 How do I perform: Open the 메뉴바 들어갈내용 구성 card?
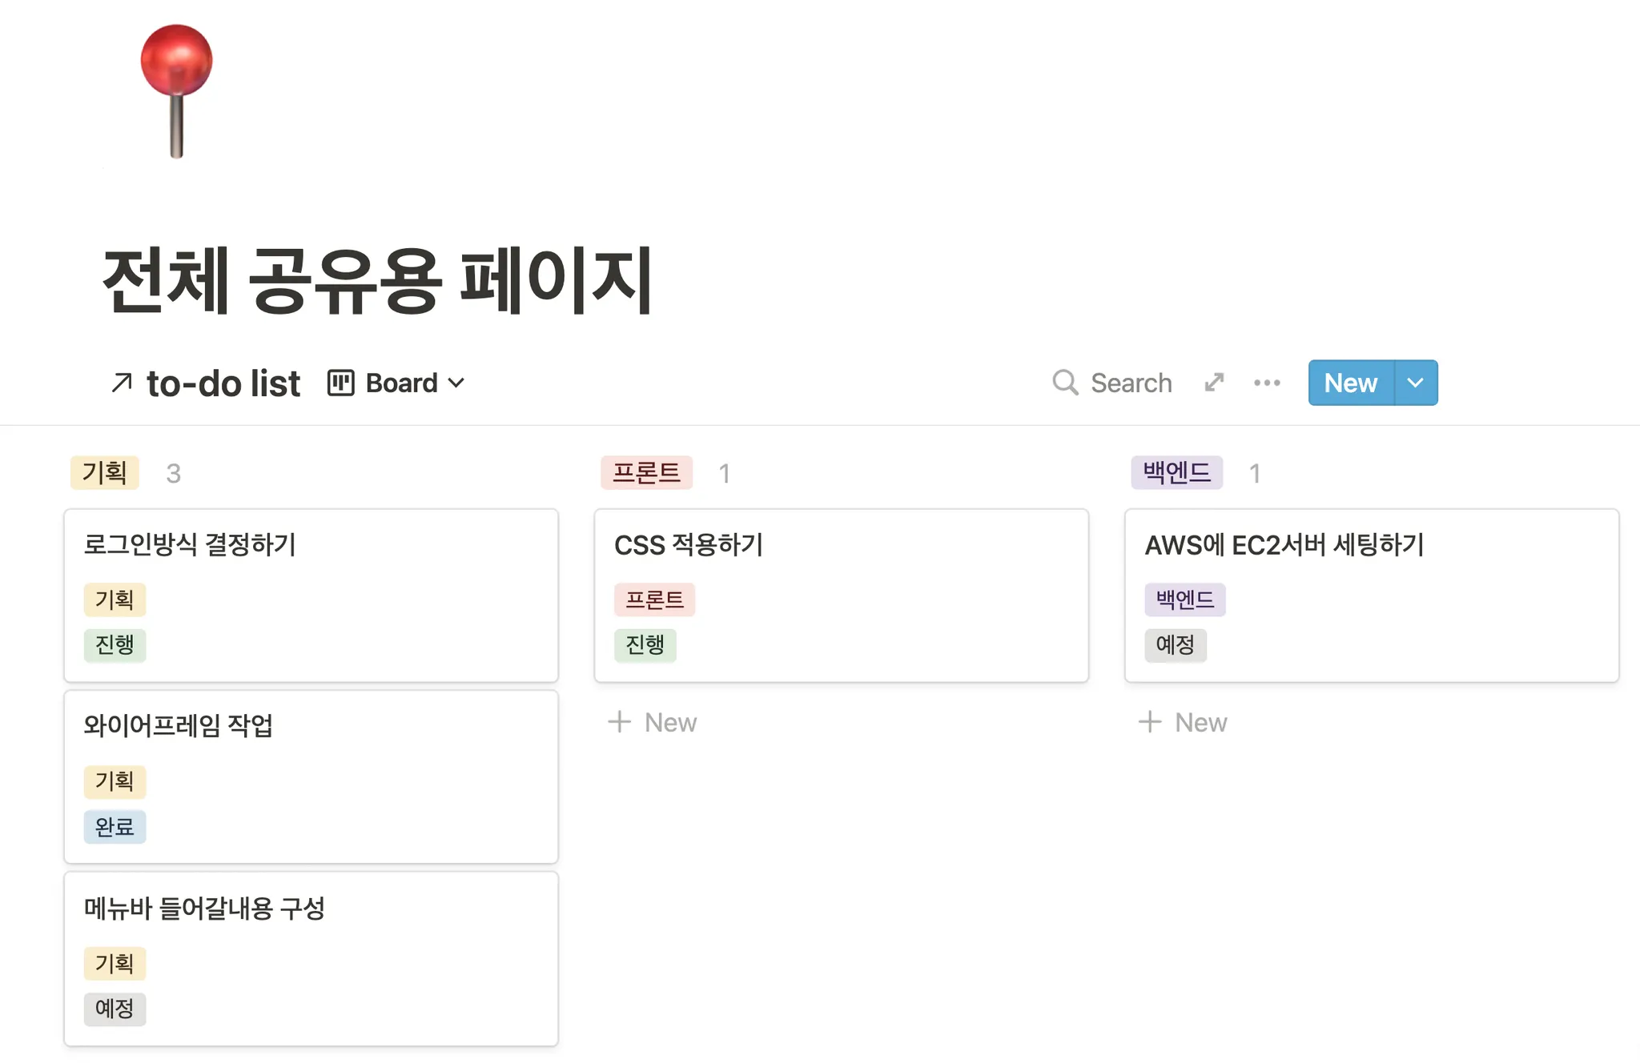pyautogui.click(x=204, y=908)
